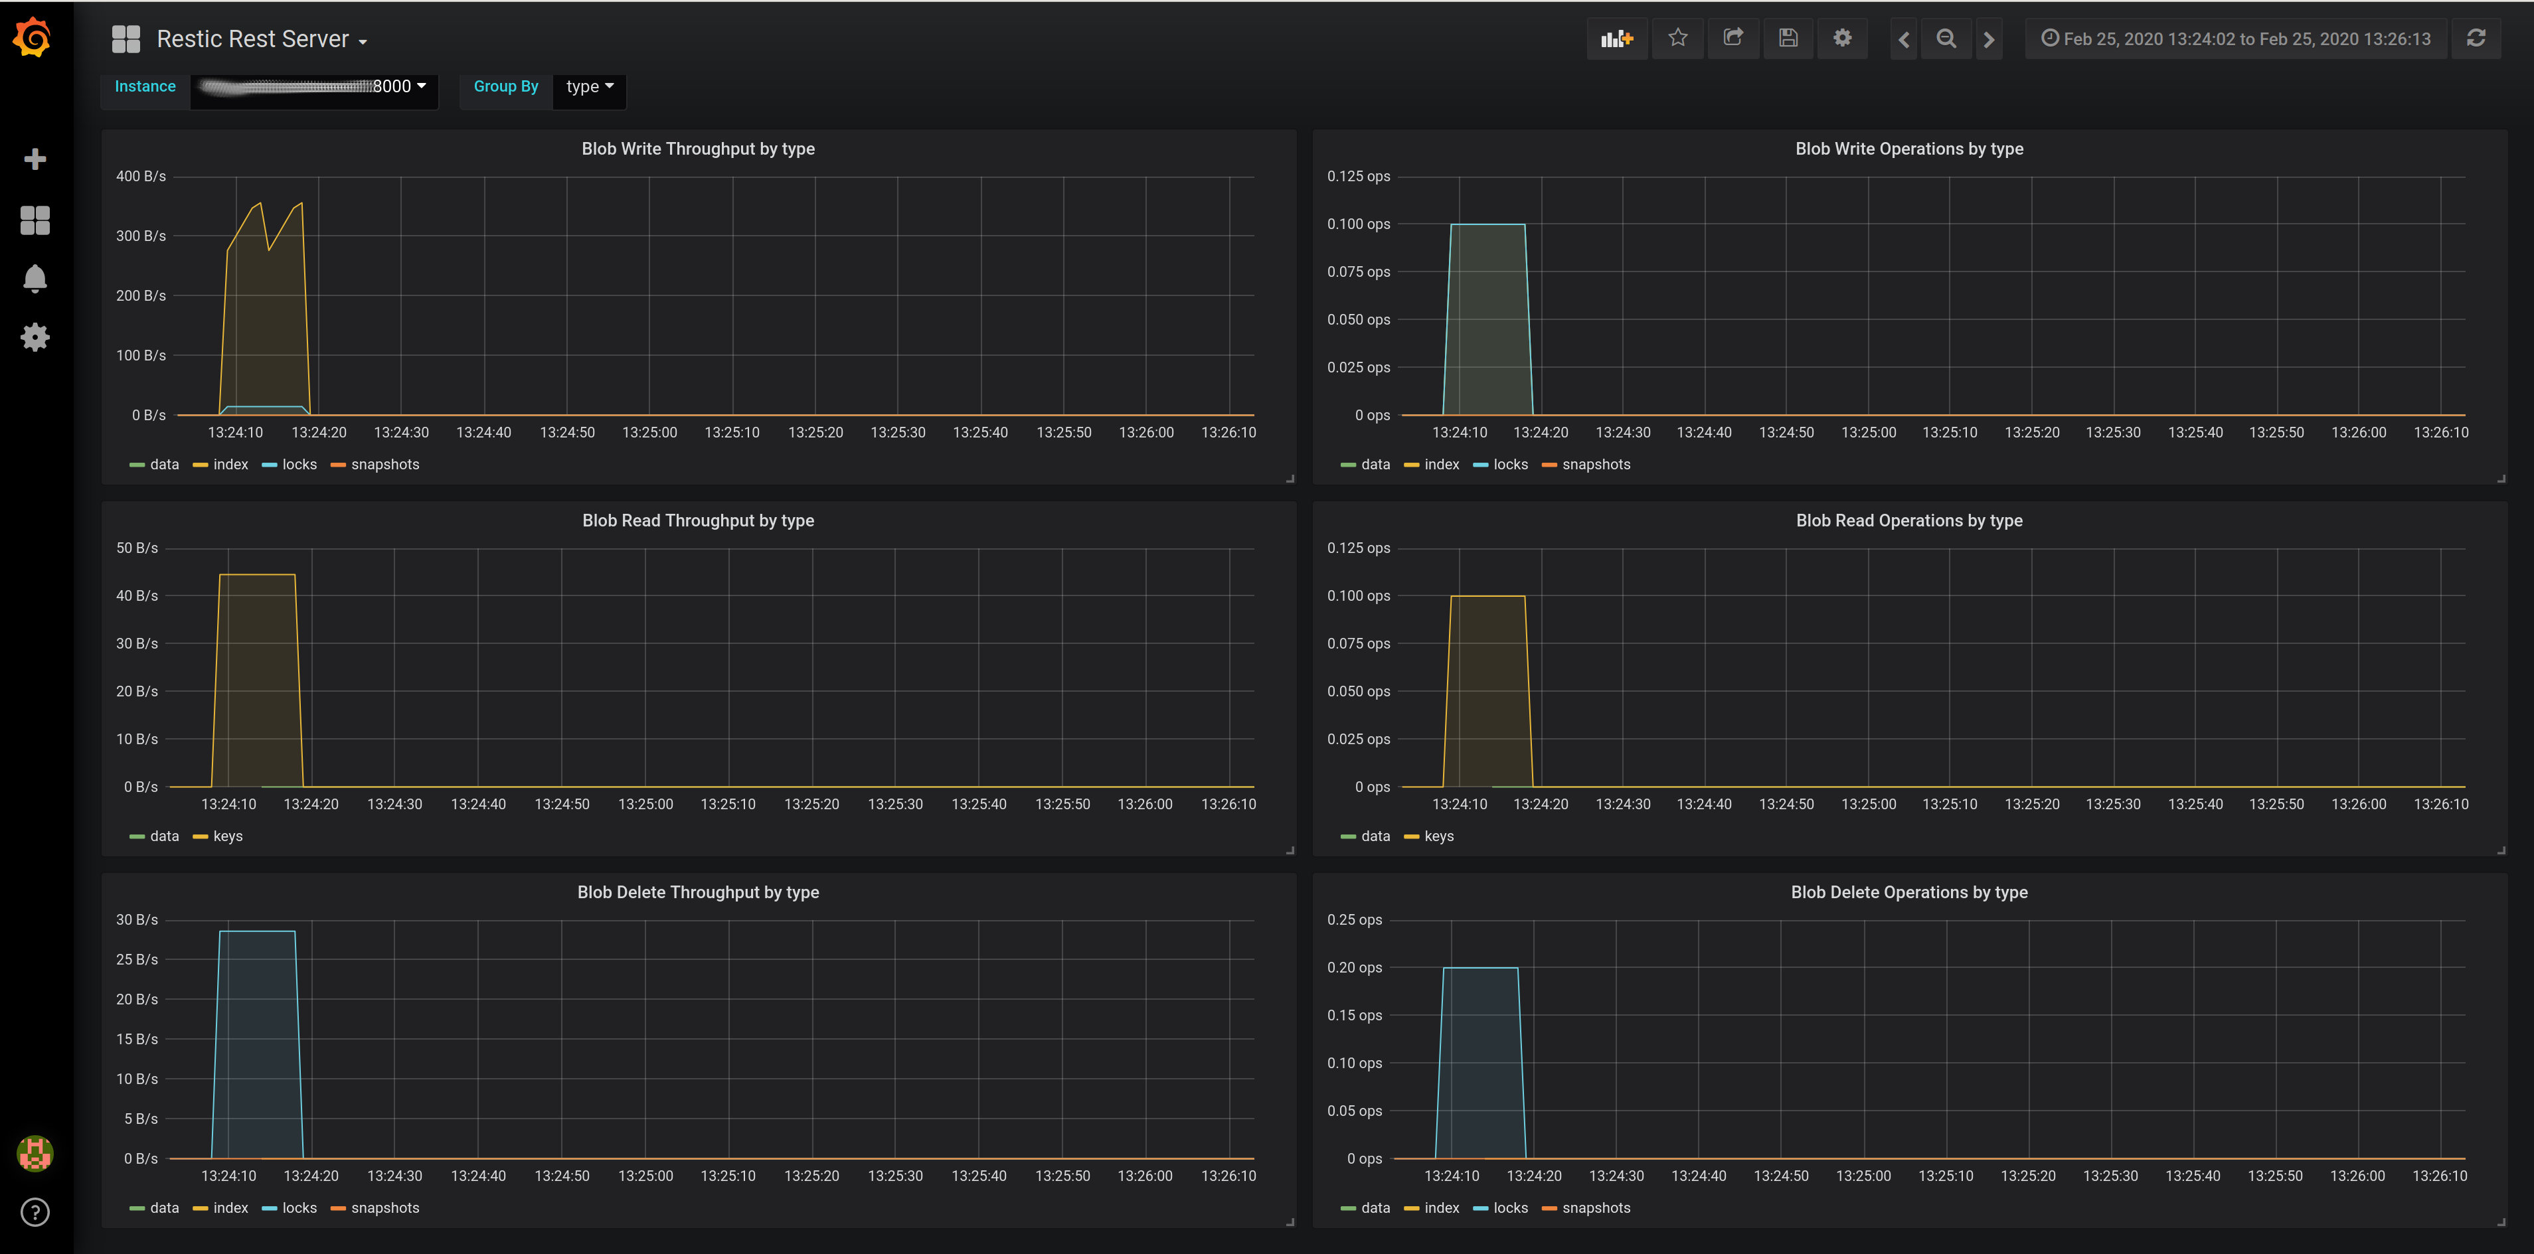Open dashboard settings gear in top toolbar

(1841, 39)
